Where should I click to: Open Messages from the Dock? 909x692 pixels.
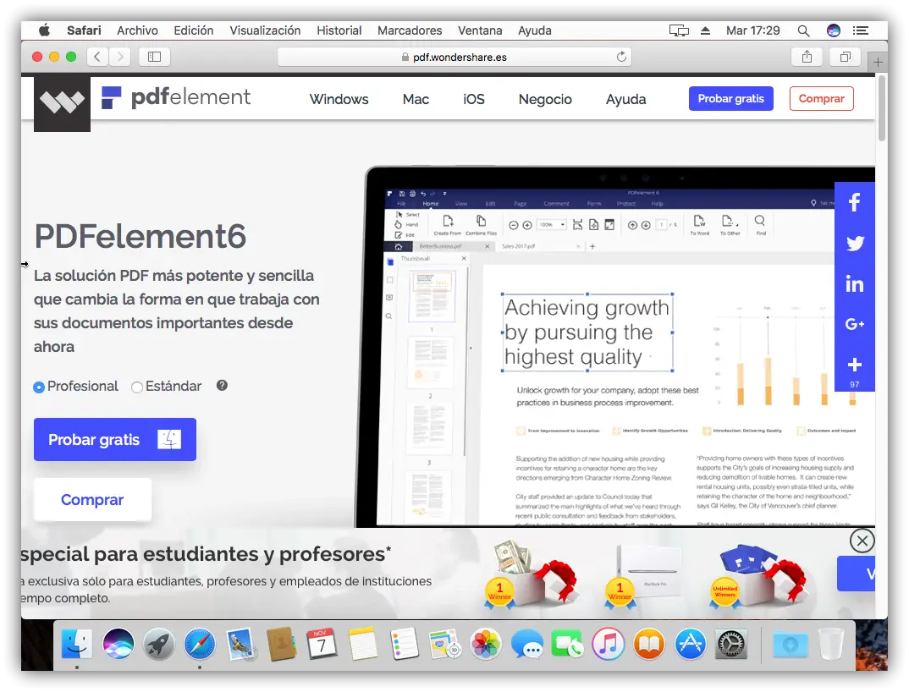click(x=526, y=644)
